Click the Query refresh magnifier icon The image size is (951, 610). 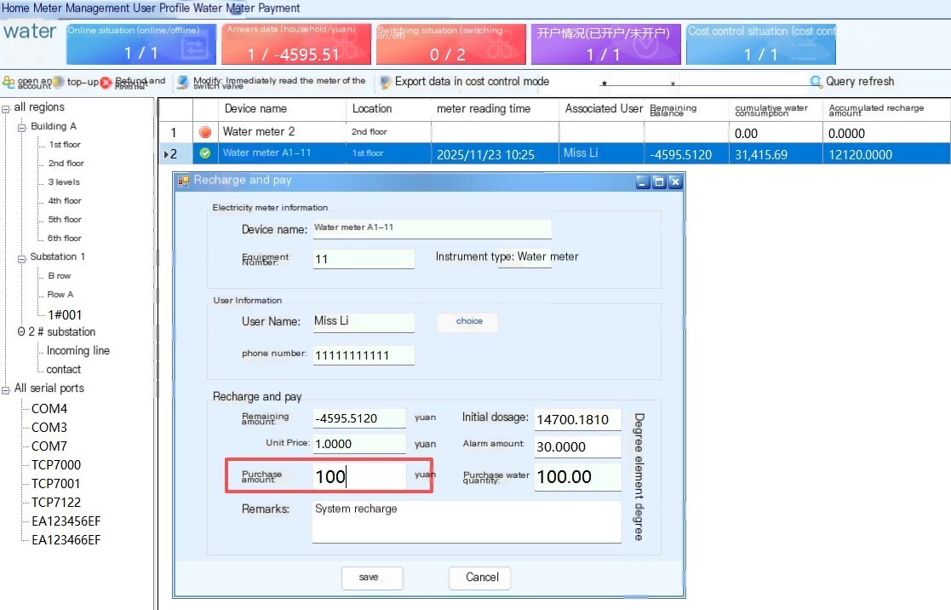816,81
